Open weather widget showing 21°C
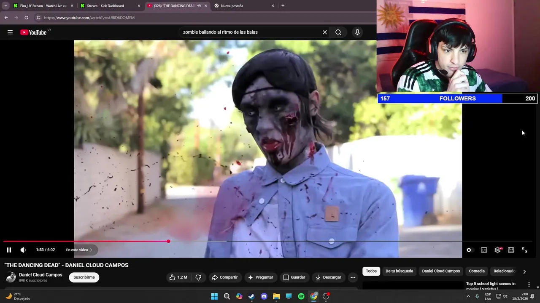This screenshot has width=540, height=303. pyautogui.click(x=18, y=296)
